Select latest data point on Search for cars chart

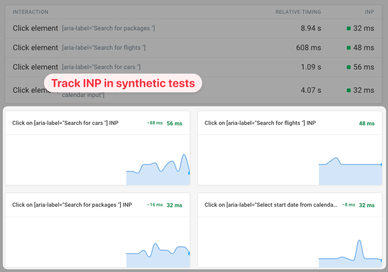[x=189, y=173]
